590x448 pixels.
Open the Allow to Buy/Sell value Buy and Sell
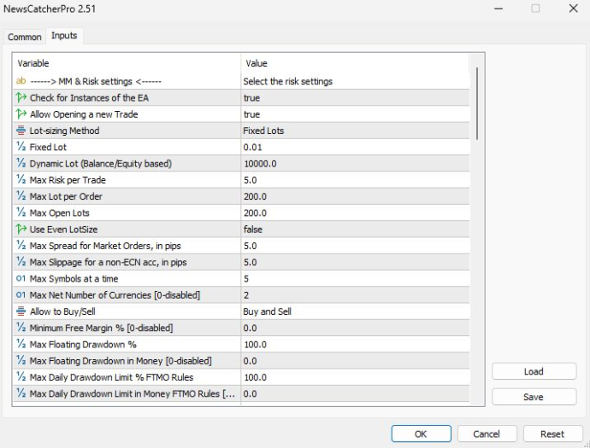tap(355, 311)
